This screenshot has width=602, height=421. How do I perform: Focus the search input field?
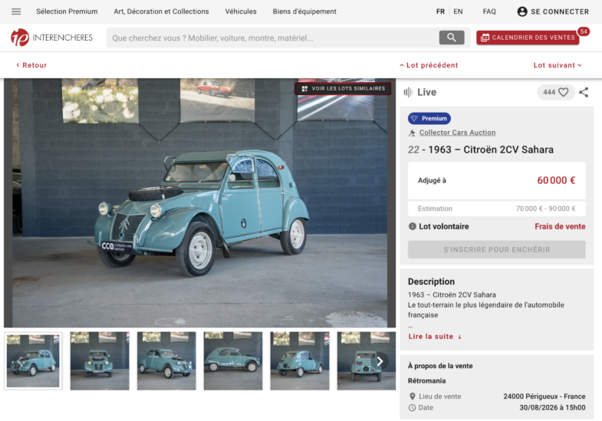point(272,38)
